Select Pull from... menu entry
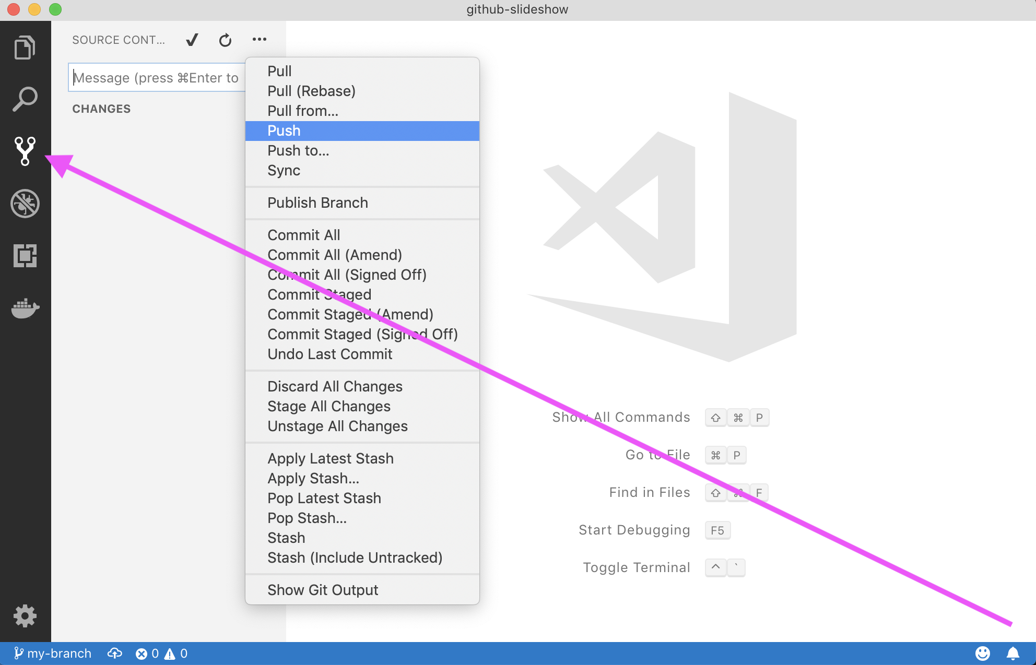Screen dimensions: 1036x665 pyautogui.click(x=362, y=111)
